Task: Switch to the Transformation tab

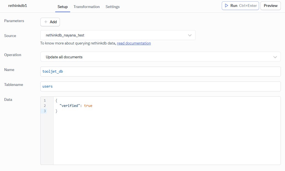Action: coord(86,7)
